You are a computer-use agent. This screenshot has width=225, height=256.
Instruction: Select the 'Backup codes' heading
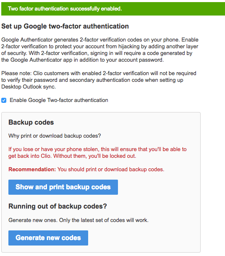tap(31, 122)
